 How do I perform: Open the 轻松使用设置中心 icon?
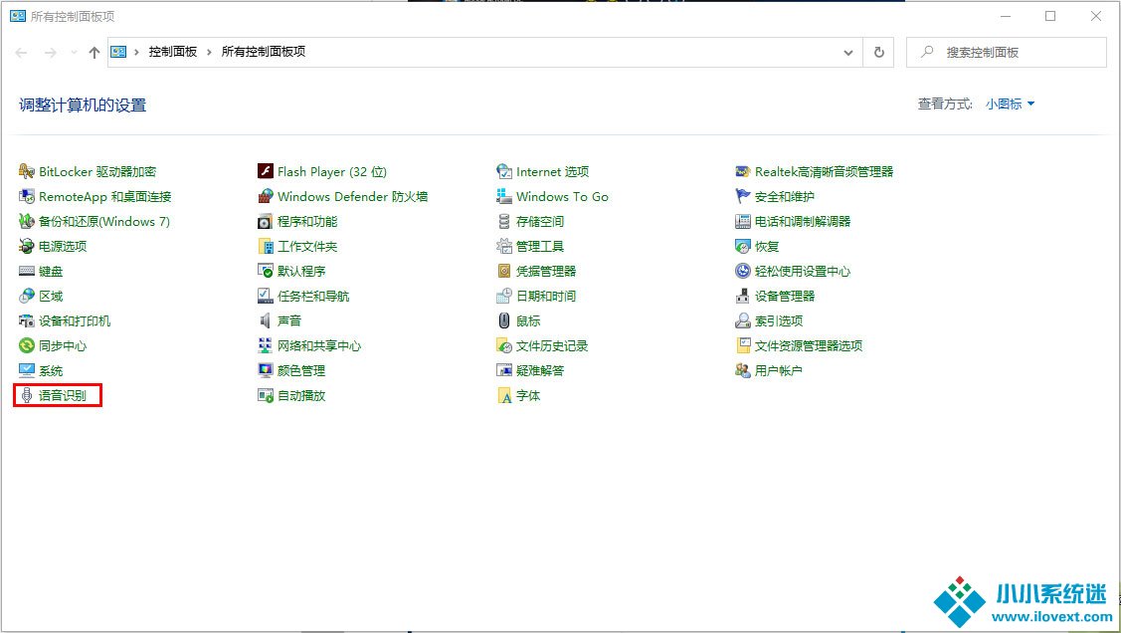[x=743, y=271]
